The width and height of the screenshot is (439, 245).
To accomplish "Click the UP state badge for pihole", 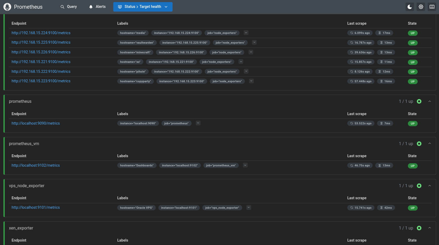I will [x=412, y=72].
